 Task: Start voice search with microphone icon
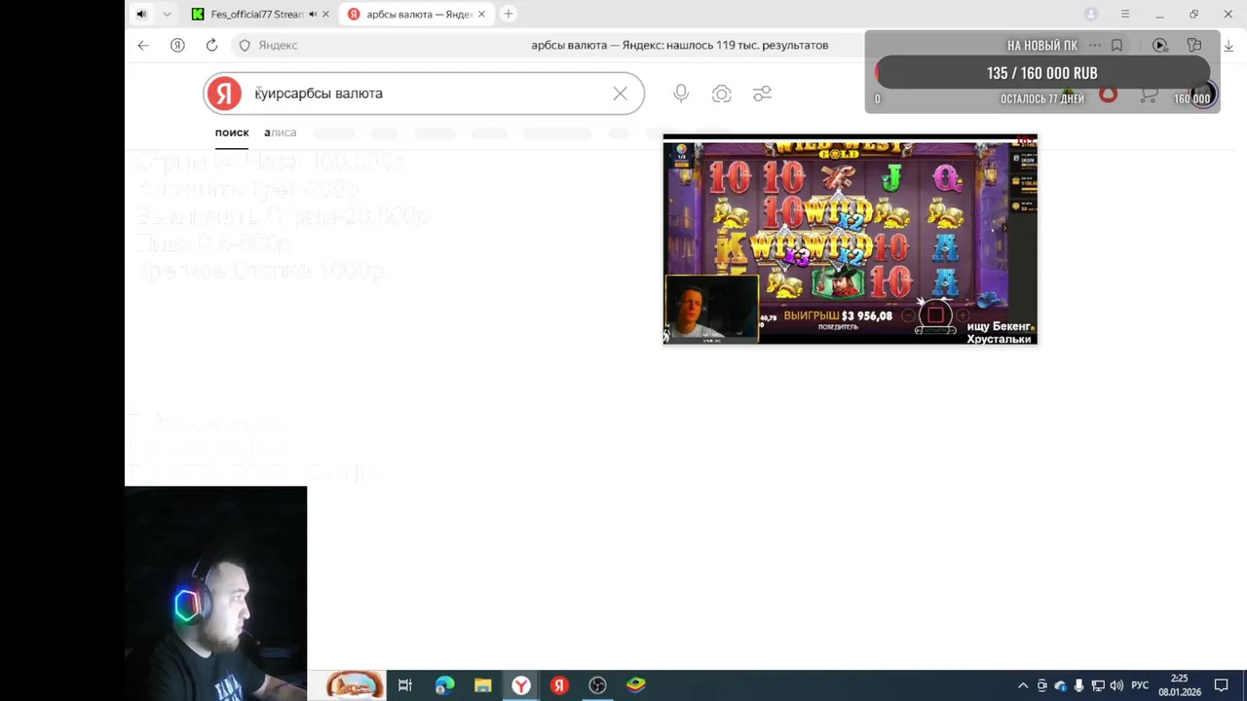pos(681,93)
